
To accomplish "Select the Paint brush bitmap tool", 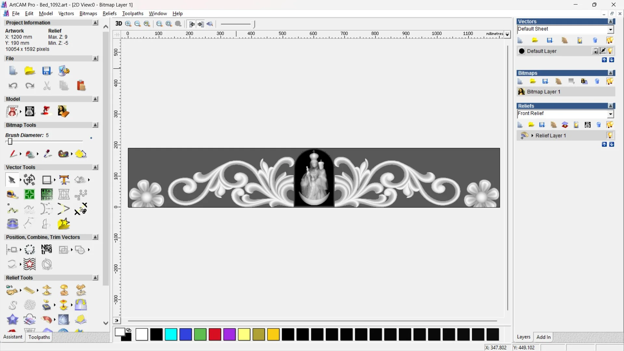I will (13, 154).
